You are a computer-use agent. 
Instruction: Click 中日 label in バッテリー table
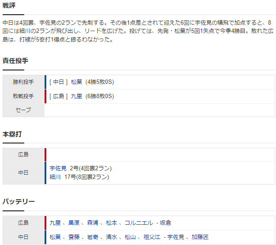pos(23,237)
